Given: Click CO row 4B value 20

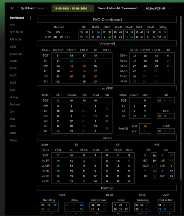Looking at the screenshot, I should click(95, 76).
